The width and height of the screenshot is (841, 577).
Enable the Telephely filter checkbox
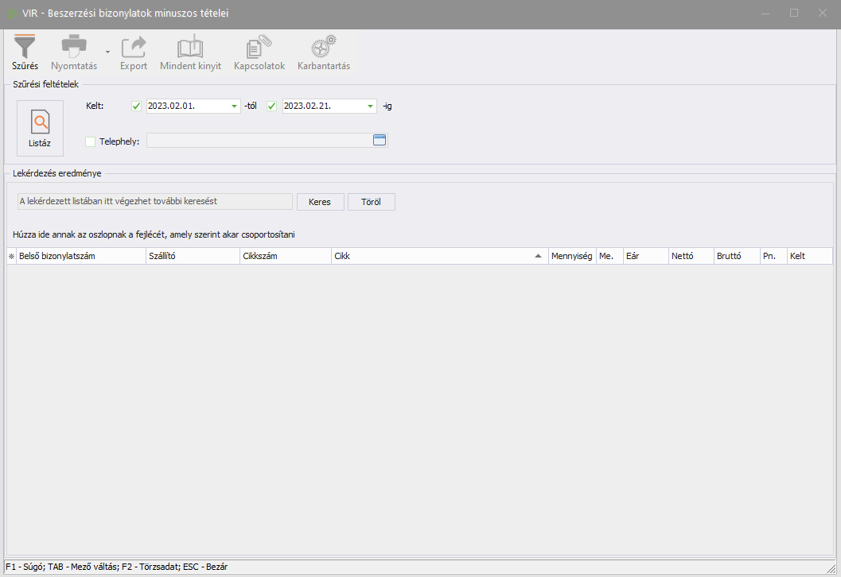tap(90, 141)
